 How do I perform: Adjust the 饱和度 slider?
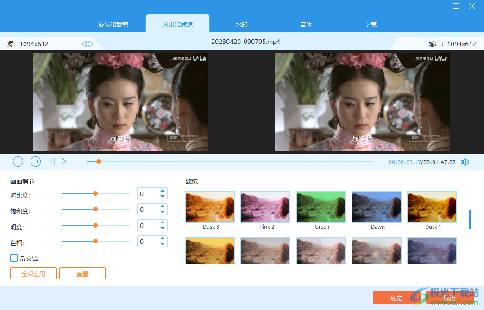96,210
